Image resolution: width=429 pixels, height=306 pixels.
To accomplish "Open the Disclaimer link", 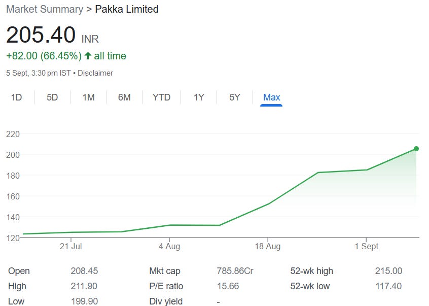I will click(95, 73).
